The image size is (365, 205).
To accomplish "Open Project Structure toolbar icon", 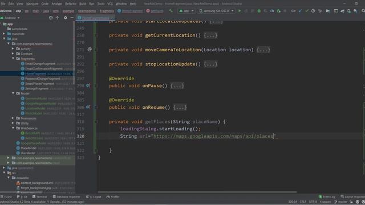I will [327, 11].
